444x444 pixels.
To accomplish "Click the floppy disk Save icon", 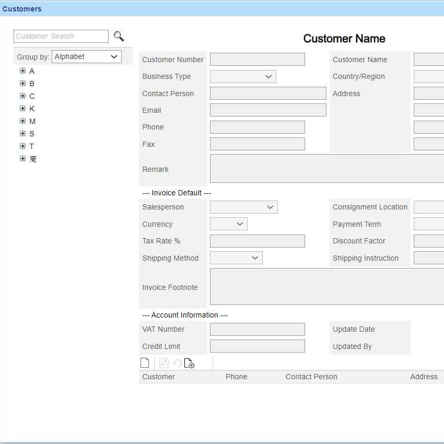I will coord(164,363).
